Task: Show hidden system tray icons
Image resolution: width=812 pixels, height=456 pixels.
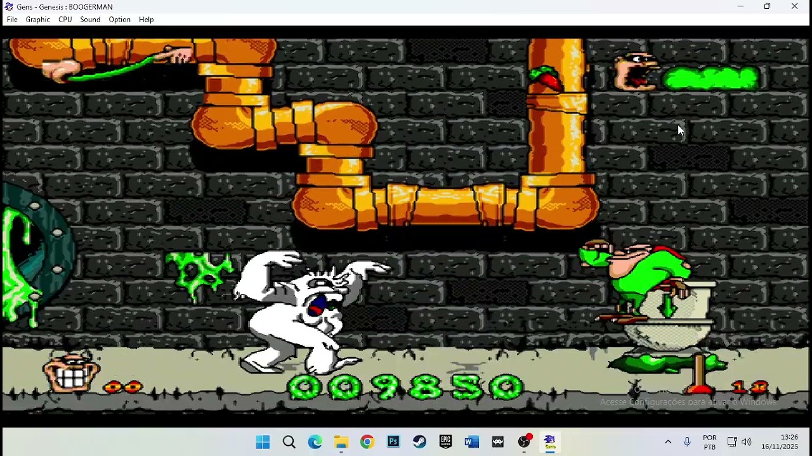Action: [668, 442]
